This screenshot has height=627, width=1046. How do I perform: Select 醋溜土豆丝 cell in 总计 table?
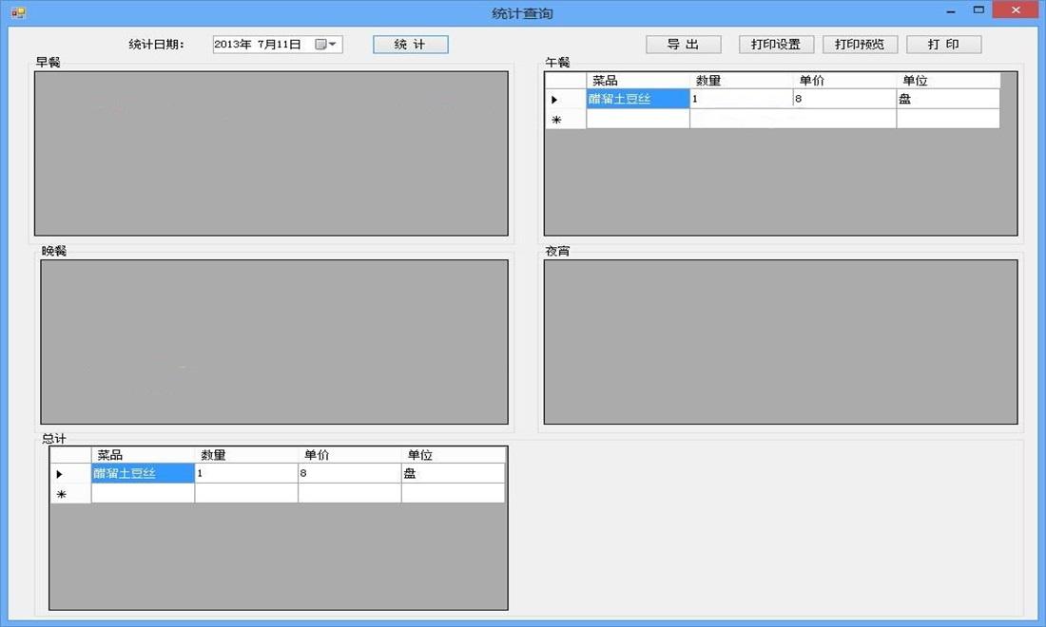(143, 474)
